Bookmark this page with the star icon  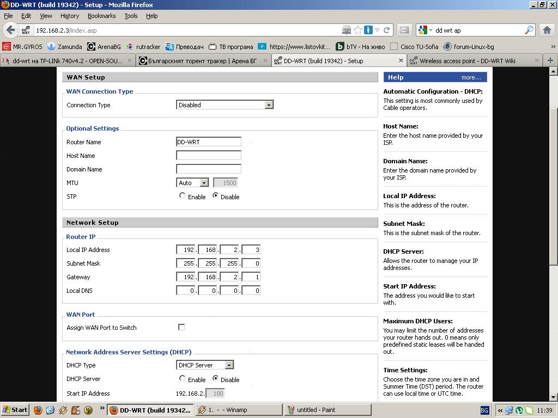[358, 30]
